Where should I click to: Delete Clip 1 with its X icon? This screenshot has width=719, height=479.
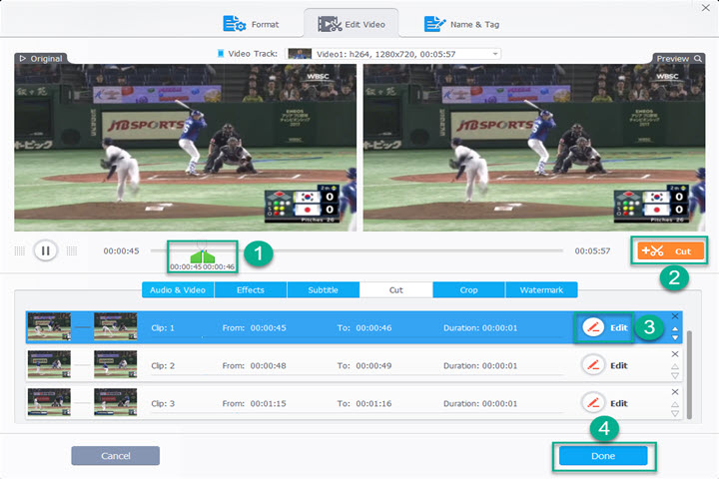click(675, 316)
